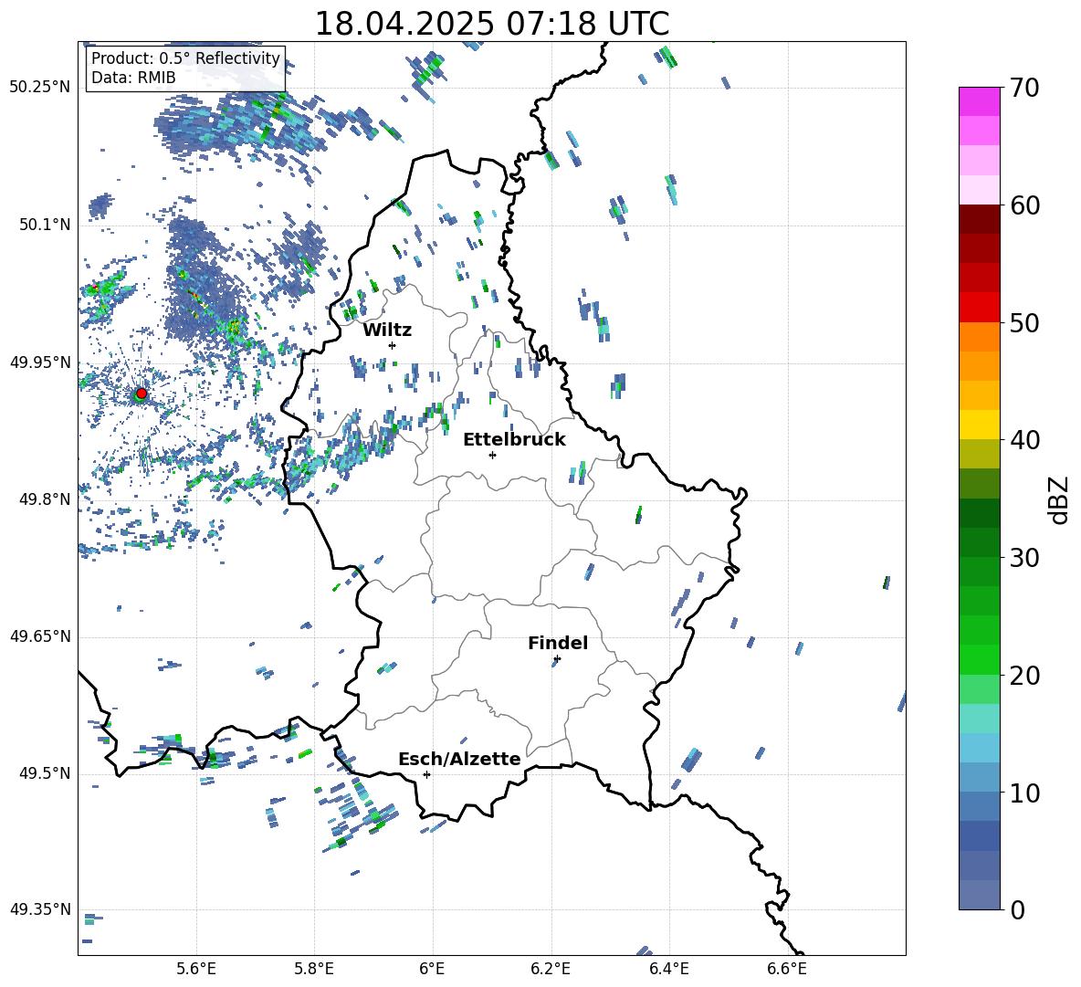Viewport: 1081px width, 987px height.
Task: Click the title 18.04.2025 07:18 UTC
Action: click(x=492, y=24)
